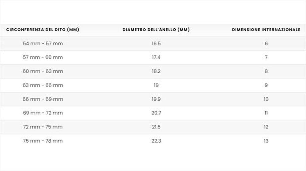Click the Diametro dell'anello column header
The height and width of the screenshot is (171, 306).
point(156,30)
